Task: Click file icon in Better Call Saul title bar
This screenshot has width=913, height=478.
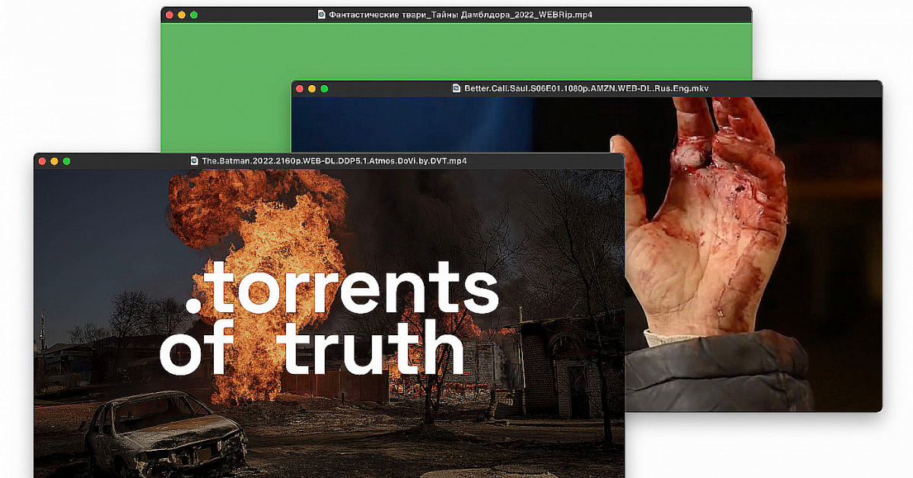Action: (456, 89)
